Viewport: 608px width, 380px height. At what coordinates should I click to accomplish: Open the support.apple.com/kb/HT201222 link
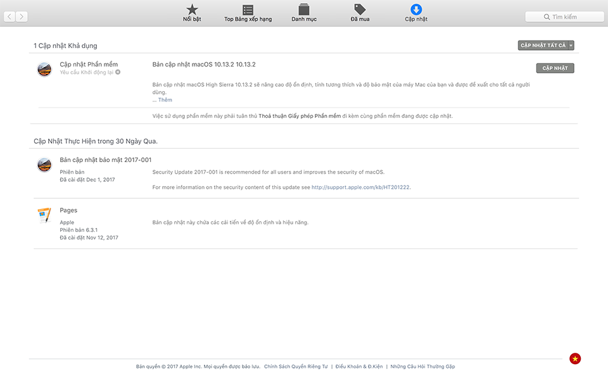(x=360, y=187)
